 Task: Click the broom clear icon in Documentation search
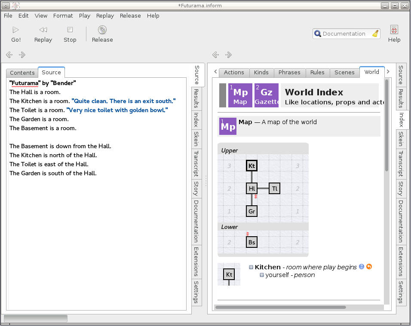(x=375, y=34)
